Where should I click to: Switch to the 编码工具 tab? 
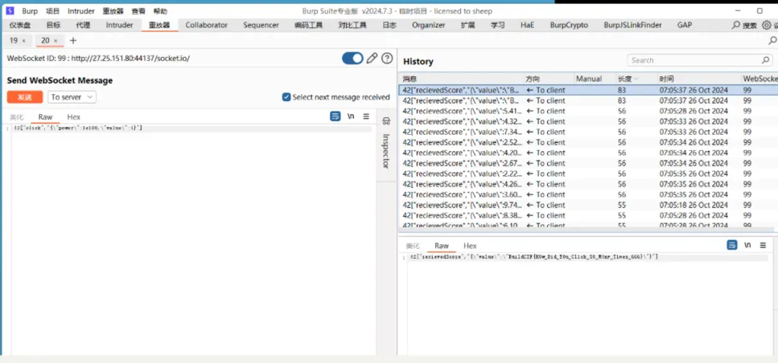coord(309,25)
